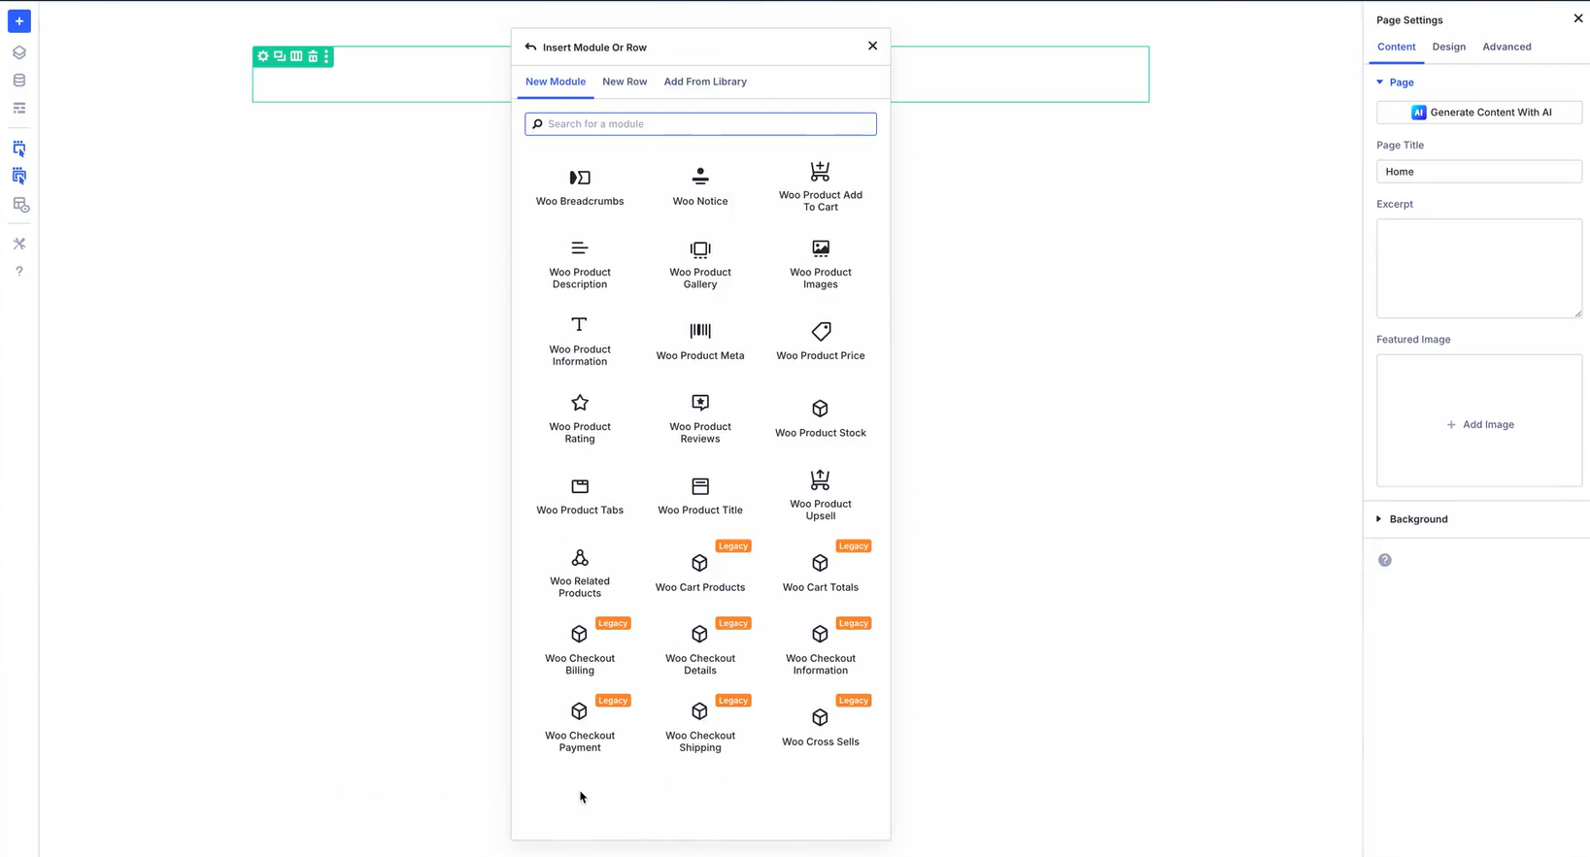Click the layout preview eye icon in sidebar
The height and width of the screenshot is (857, 1590).
(20, 205)
